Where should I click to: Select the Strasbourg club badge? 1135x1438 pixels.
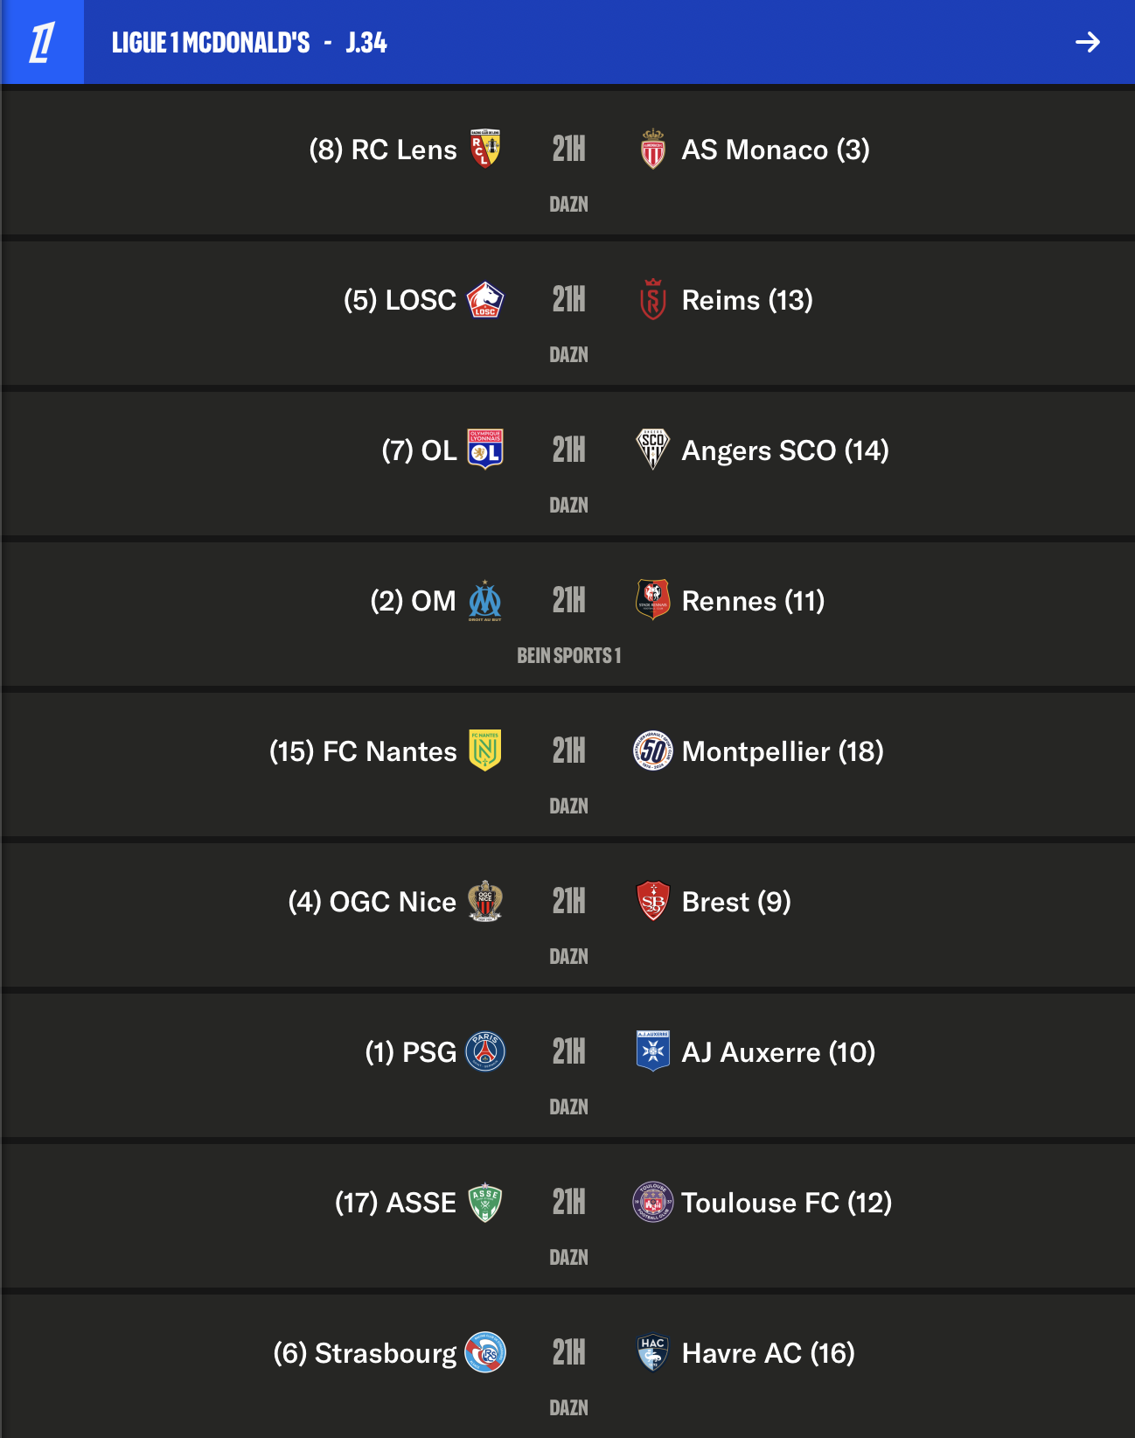(x=485, y=1352)
